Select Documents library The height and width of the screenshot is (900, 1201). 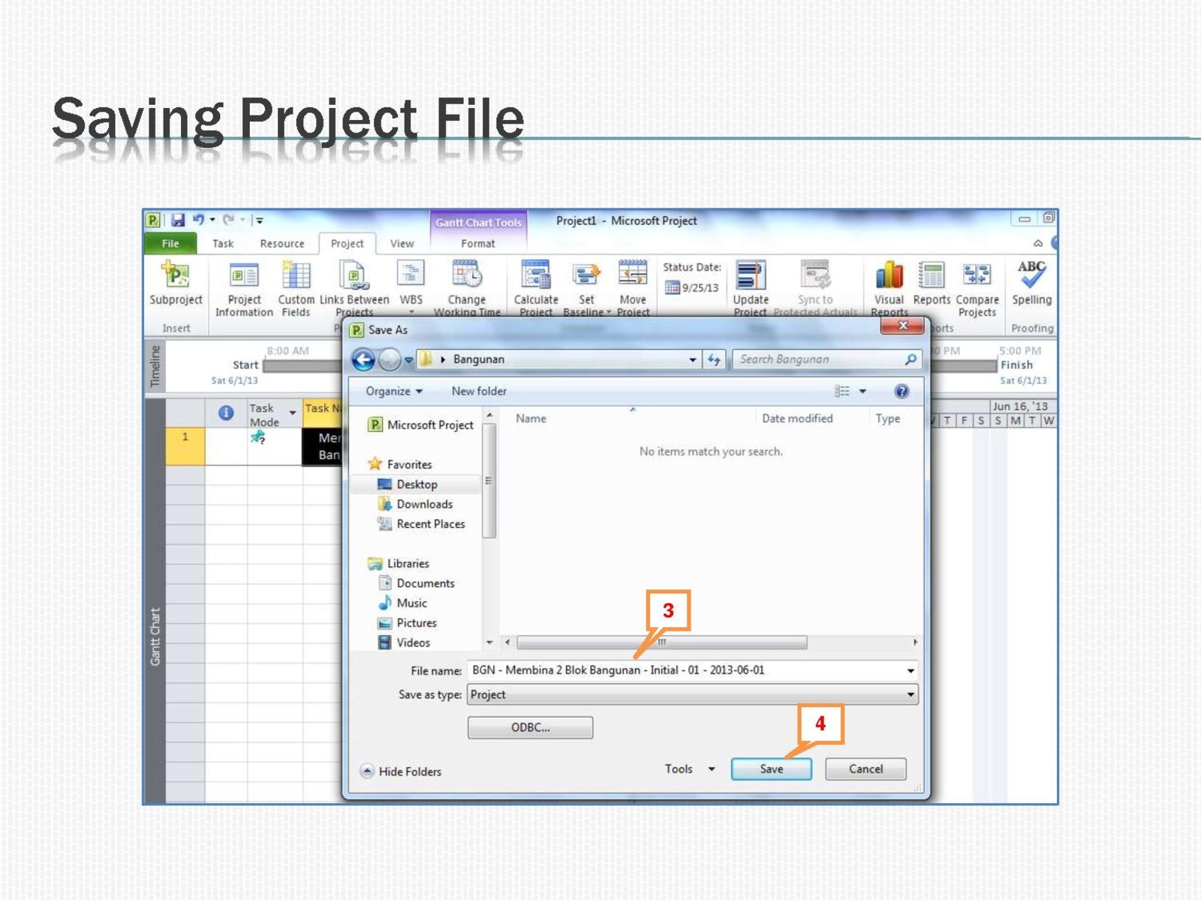pyautogui.click(x=417, y=583)
